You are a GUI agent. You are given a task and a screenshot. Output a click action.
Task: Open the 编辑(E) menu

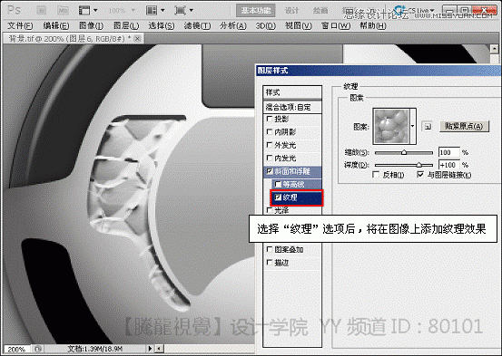[x=56, y=25]
